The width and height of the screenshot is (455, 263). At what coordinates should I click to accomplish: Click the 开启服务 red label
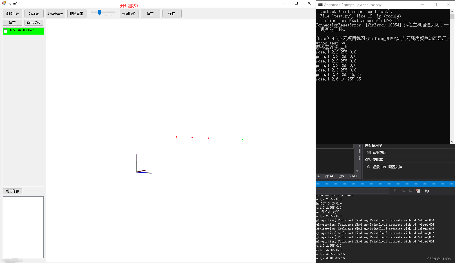129,6
